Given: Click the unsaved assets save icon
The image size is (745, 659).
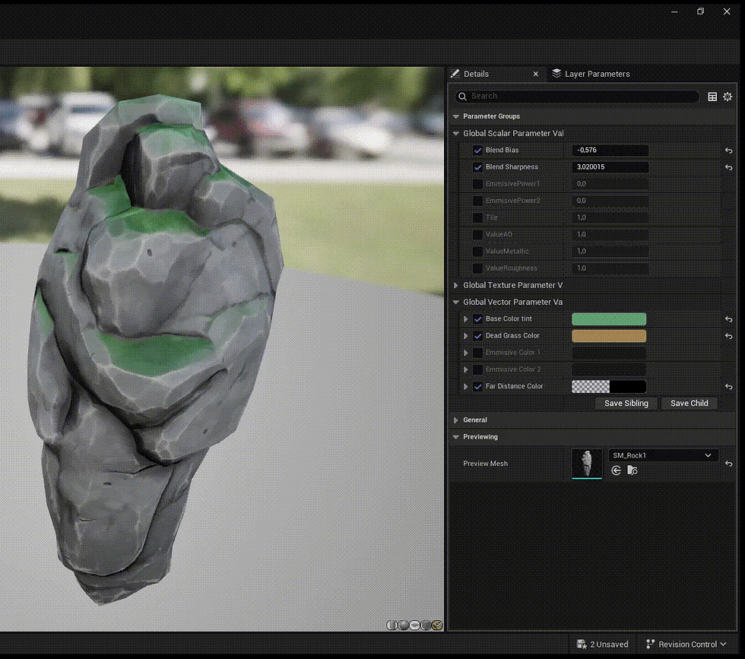Looking at the screenshot, I should (582, 645).
